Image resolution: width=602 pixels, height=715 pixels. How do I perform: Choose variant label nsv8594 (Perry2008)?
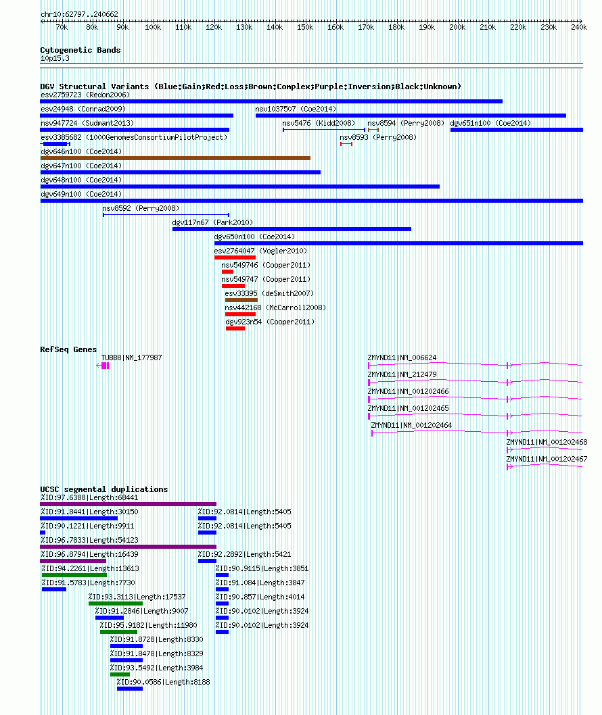(406, 123)
